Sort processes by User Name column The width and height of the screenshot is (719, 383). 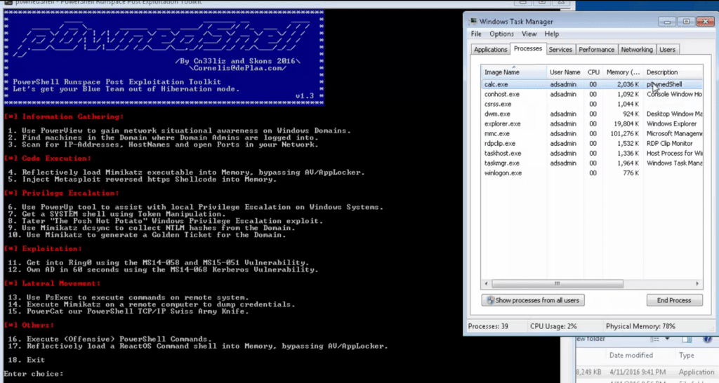point(565,72)
